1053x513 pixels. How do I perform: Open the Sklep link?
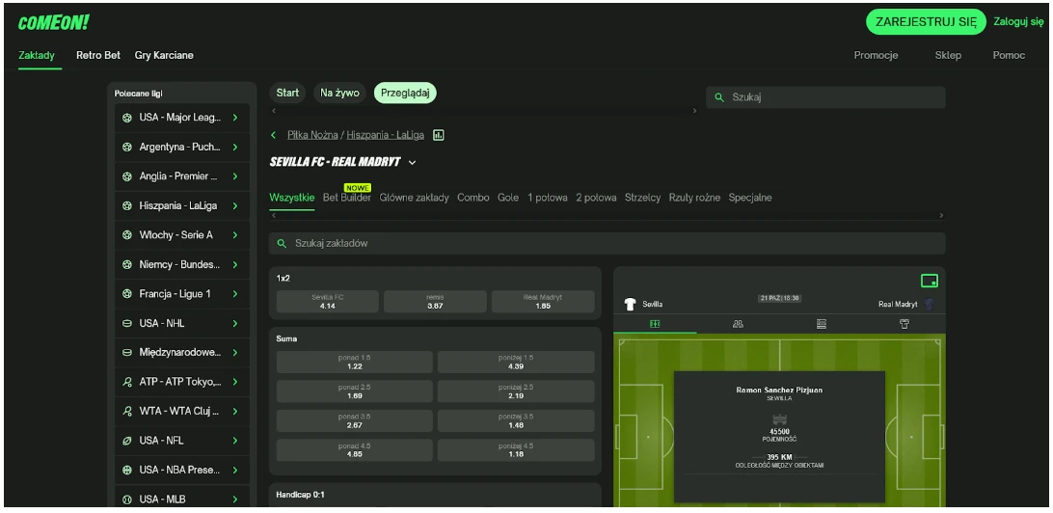(948, 55)
